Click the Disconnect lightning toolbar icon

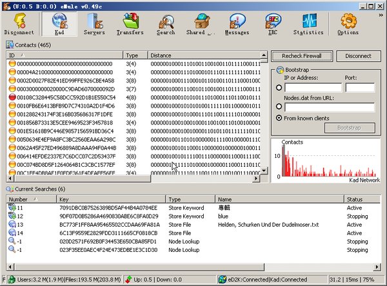(19, 24)
